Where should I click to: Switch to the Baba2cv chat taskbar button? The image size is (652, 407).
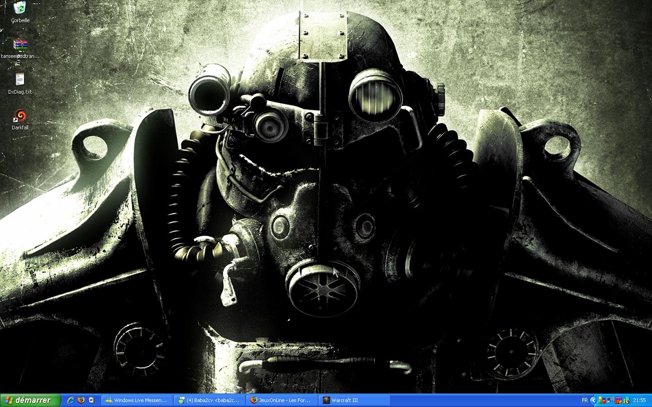click(209, 400)
